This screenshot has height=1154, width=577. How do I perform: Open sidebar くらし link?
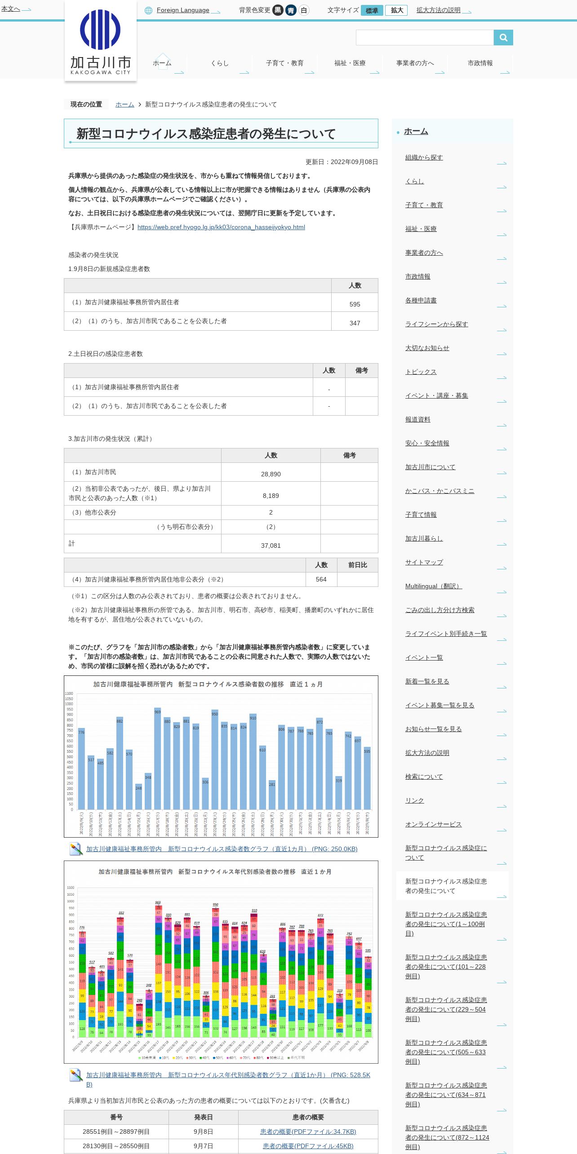point(414,181)
